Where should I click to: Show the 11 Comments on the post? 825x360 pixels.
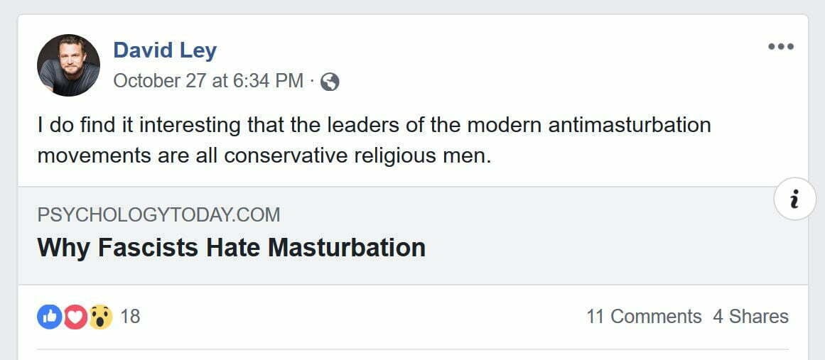click(x=643, y=317)
